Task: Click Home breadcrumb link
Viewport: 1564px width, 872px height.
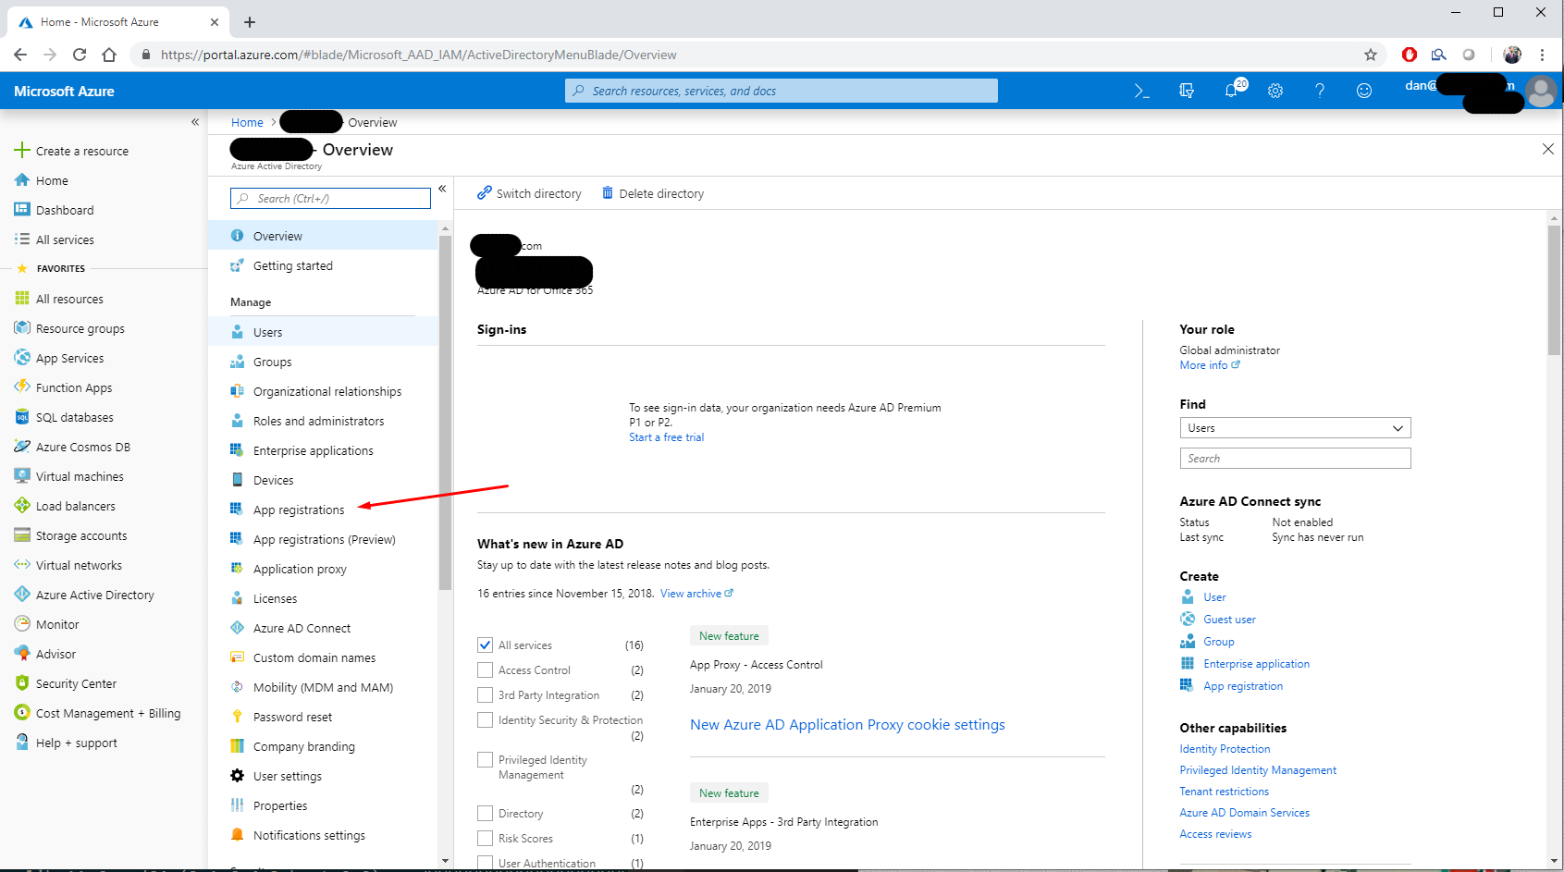Action: point(247,122)
